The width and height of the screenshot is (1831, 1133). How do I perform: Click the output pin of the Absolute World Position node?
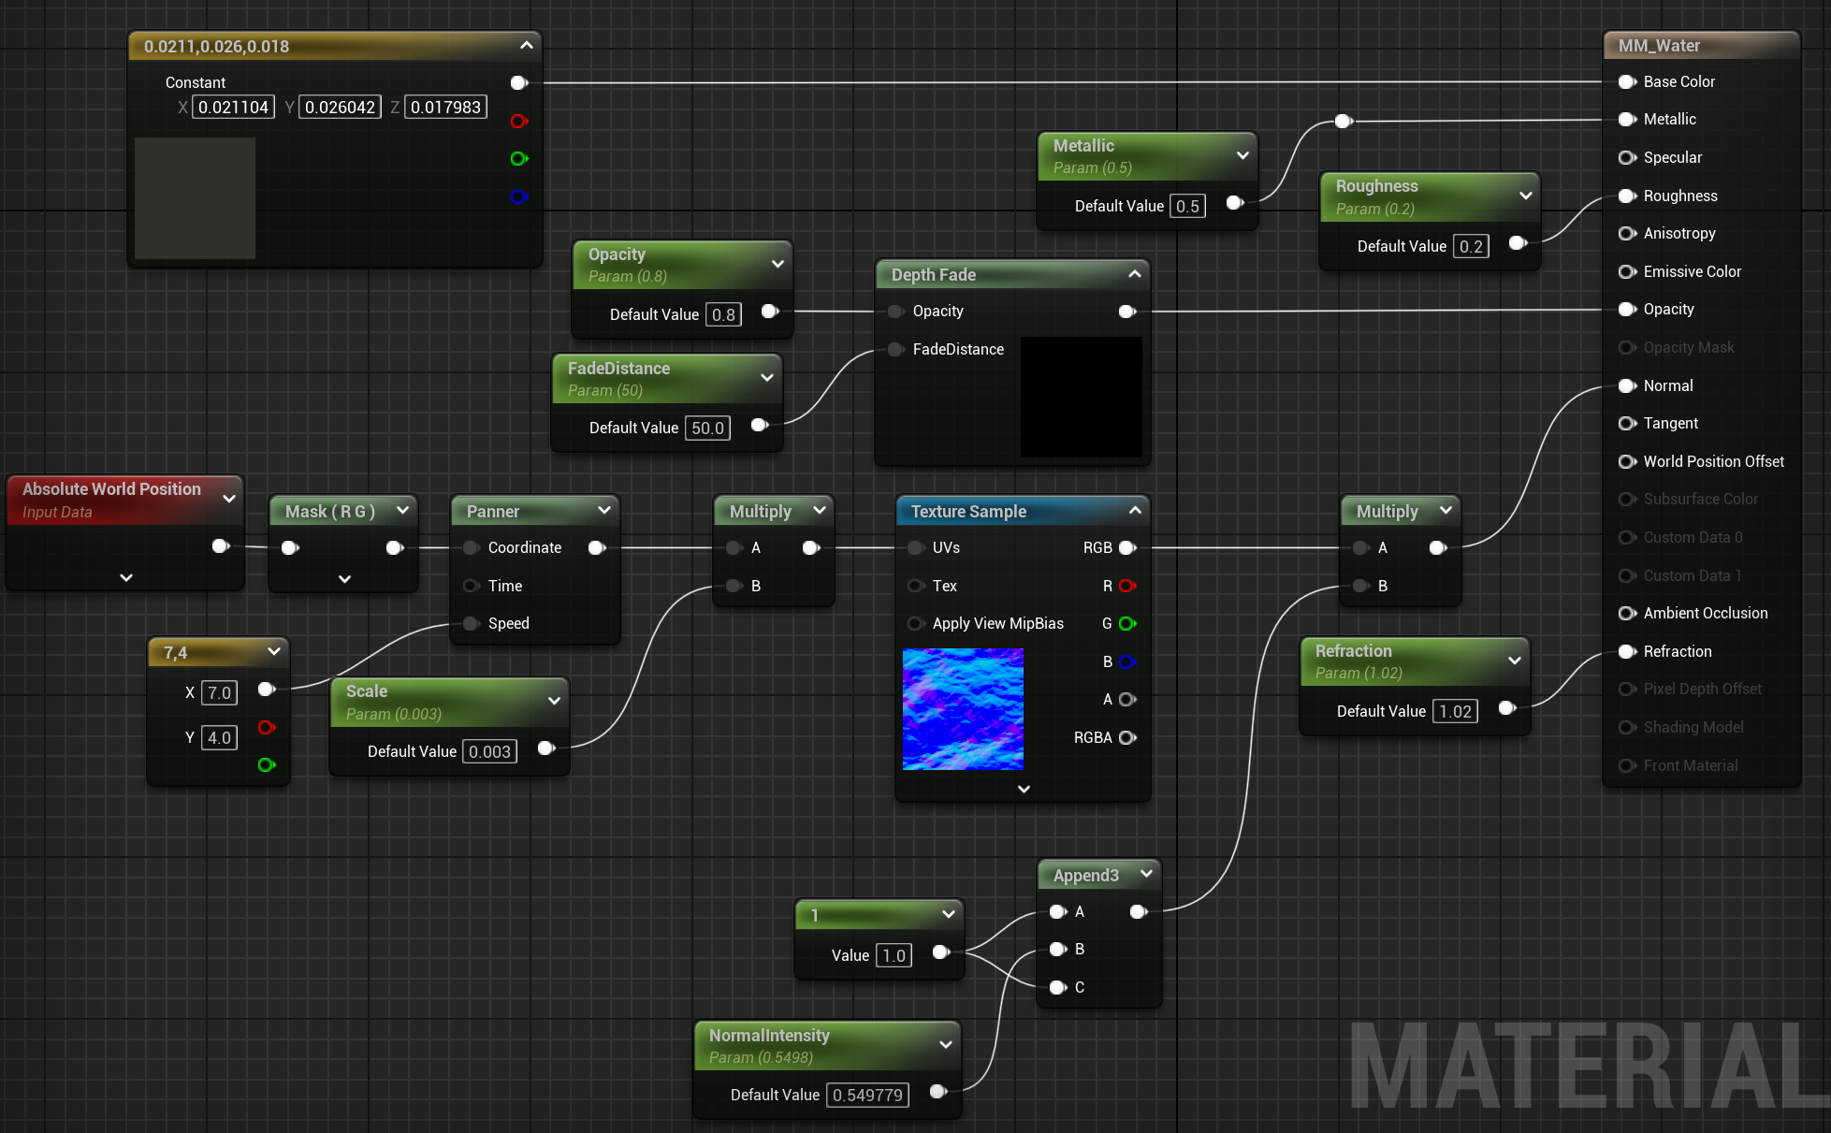point(221,546)
